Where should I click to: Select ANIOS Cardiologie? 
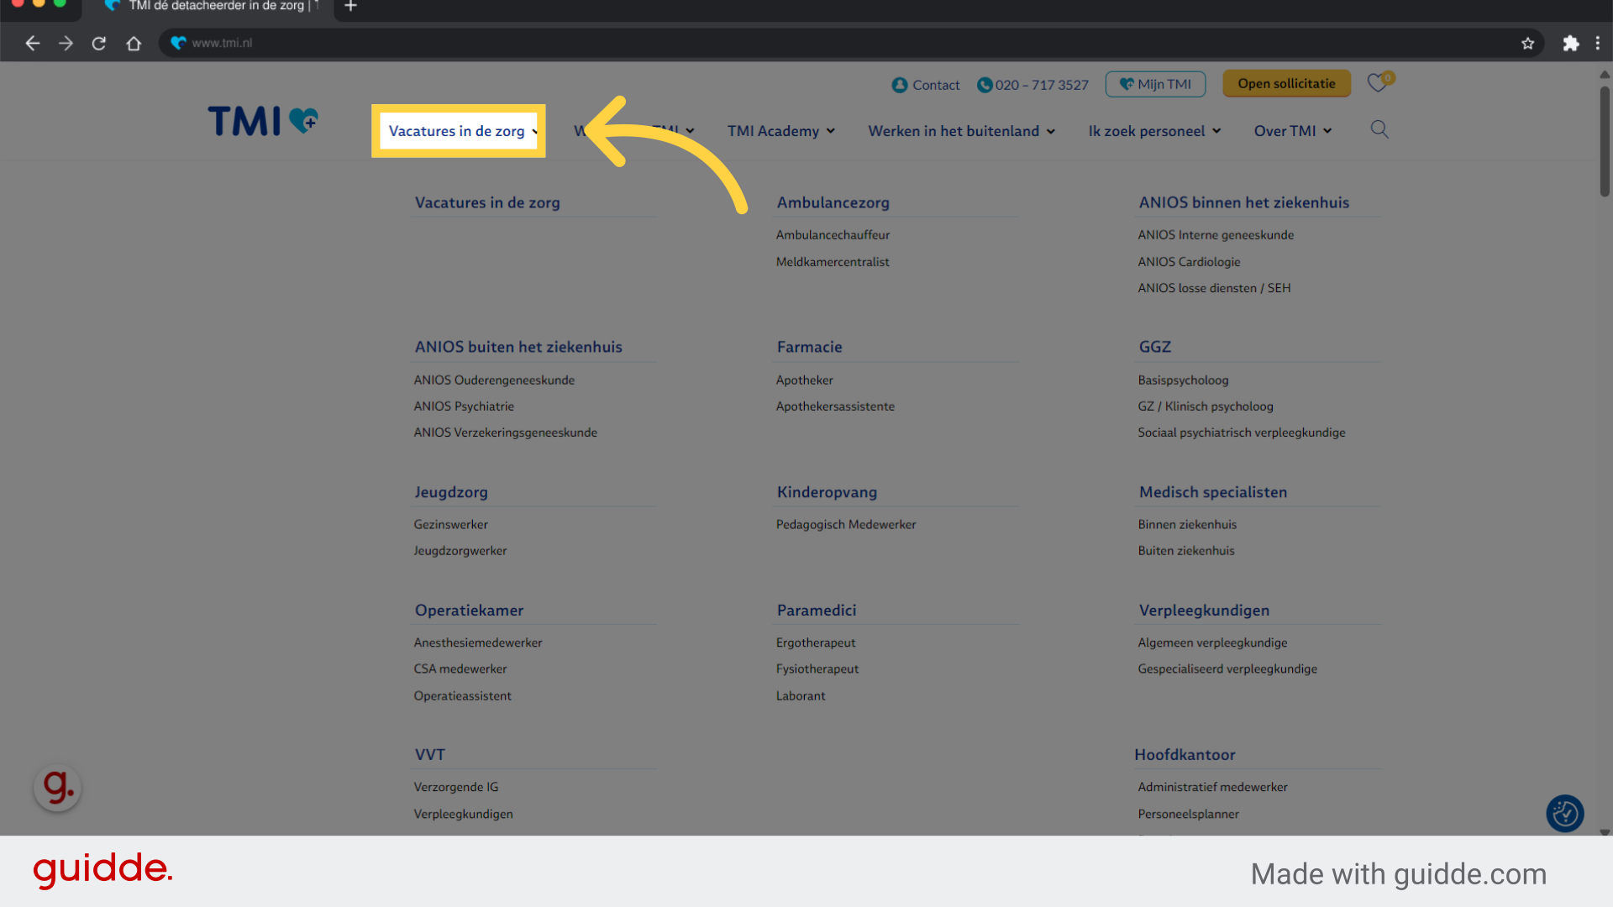1189,262
